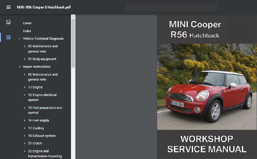This screenshot has height=159, width=257.
Task: Go to 21 Clutch
Action: click(x=35, y=143)
